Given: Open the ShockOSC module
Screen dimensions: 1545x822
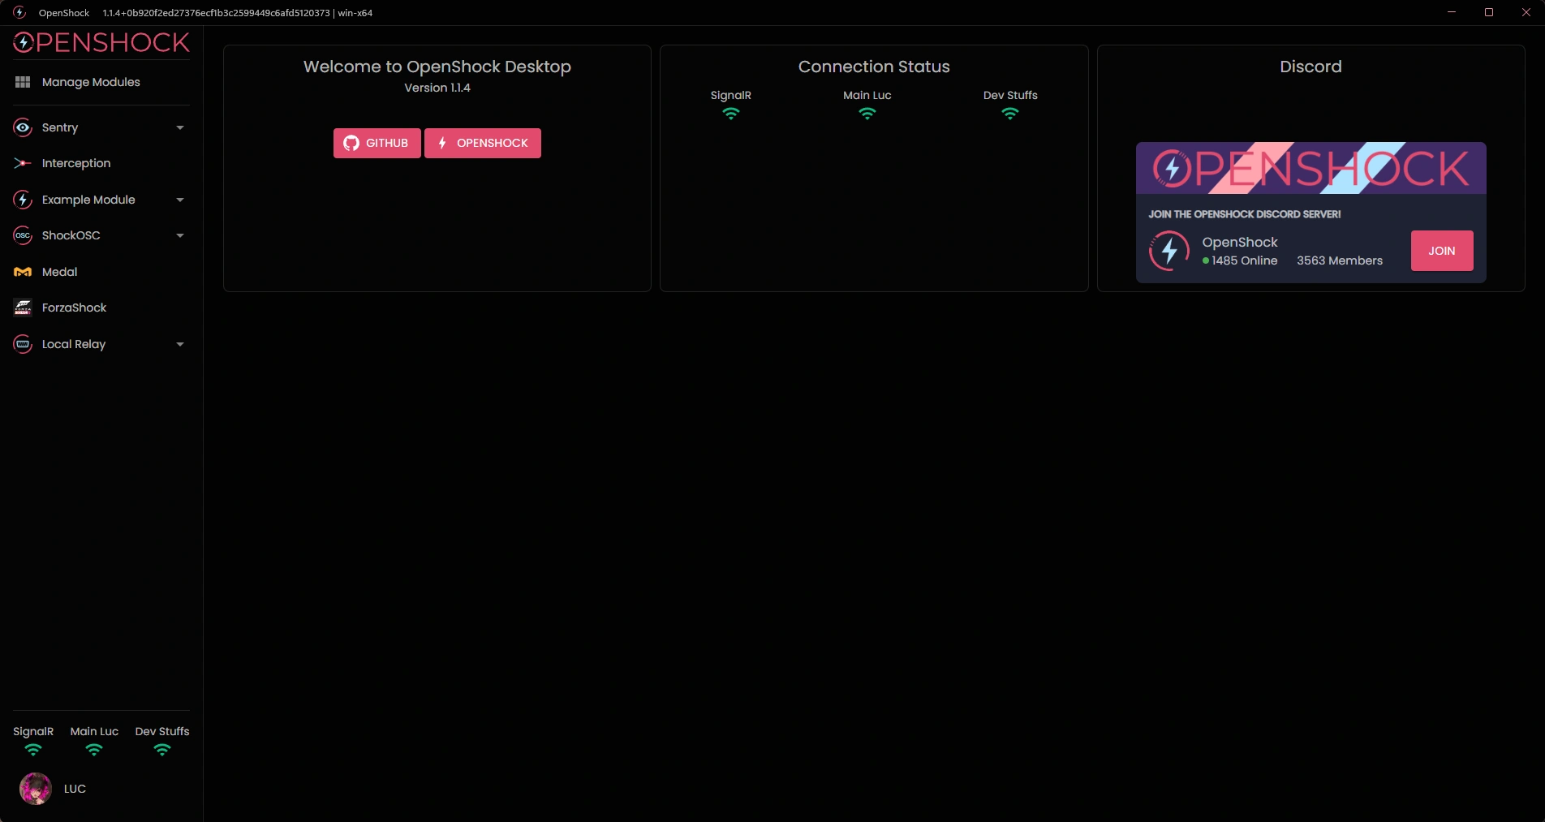Looking at the screenshot, I should coord(101,235).
